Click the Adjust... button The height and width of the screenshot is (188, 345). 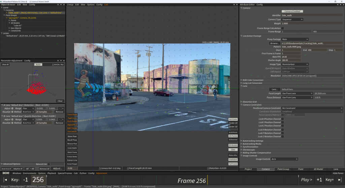(x=58, y=169)
